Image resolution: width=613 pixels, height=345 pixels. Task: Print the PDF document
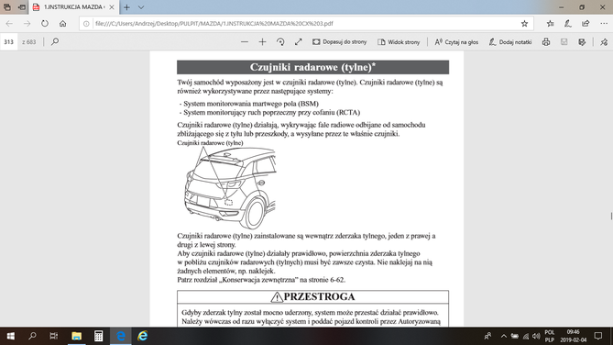546,42
